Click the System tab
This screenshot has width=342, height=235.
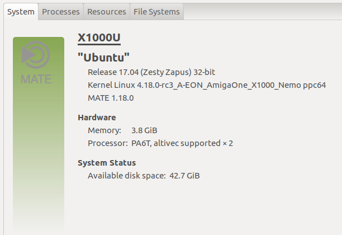(x=21, y=11)
